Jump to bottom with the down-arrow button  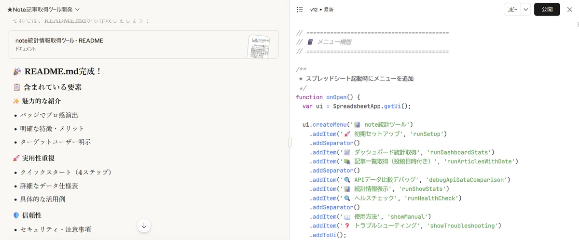tap(144, 226)
